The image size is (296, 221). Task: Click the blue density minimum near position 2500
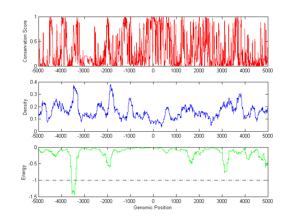coord(211,125)
